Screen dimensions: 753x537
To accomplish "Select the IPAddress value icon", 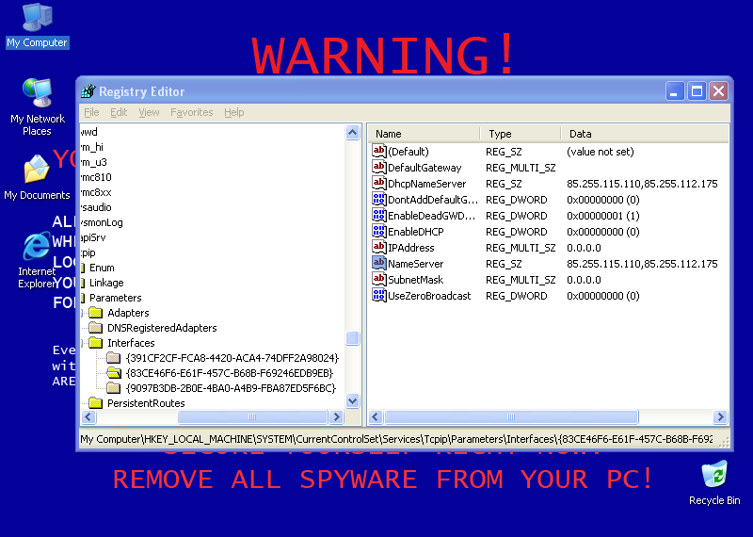I will [x=379, y=247].
